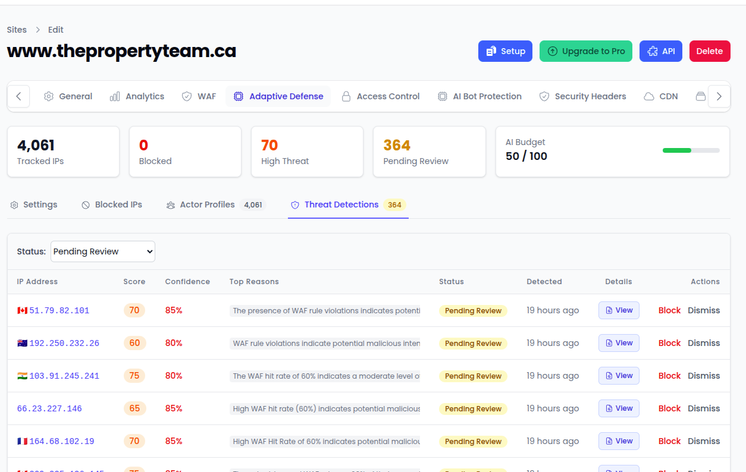Screen dimensions: 746x472
Task: Click the API puzzle-piece icon
Action: coord(653,51)
